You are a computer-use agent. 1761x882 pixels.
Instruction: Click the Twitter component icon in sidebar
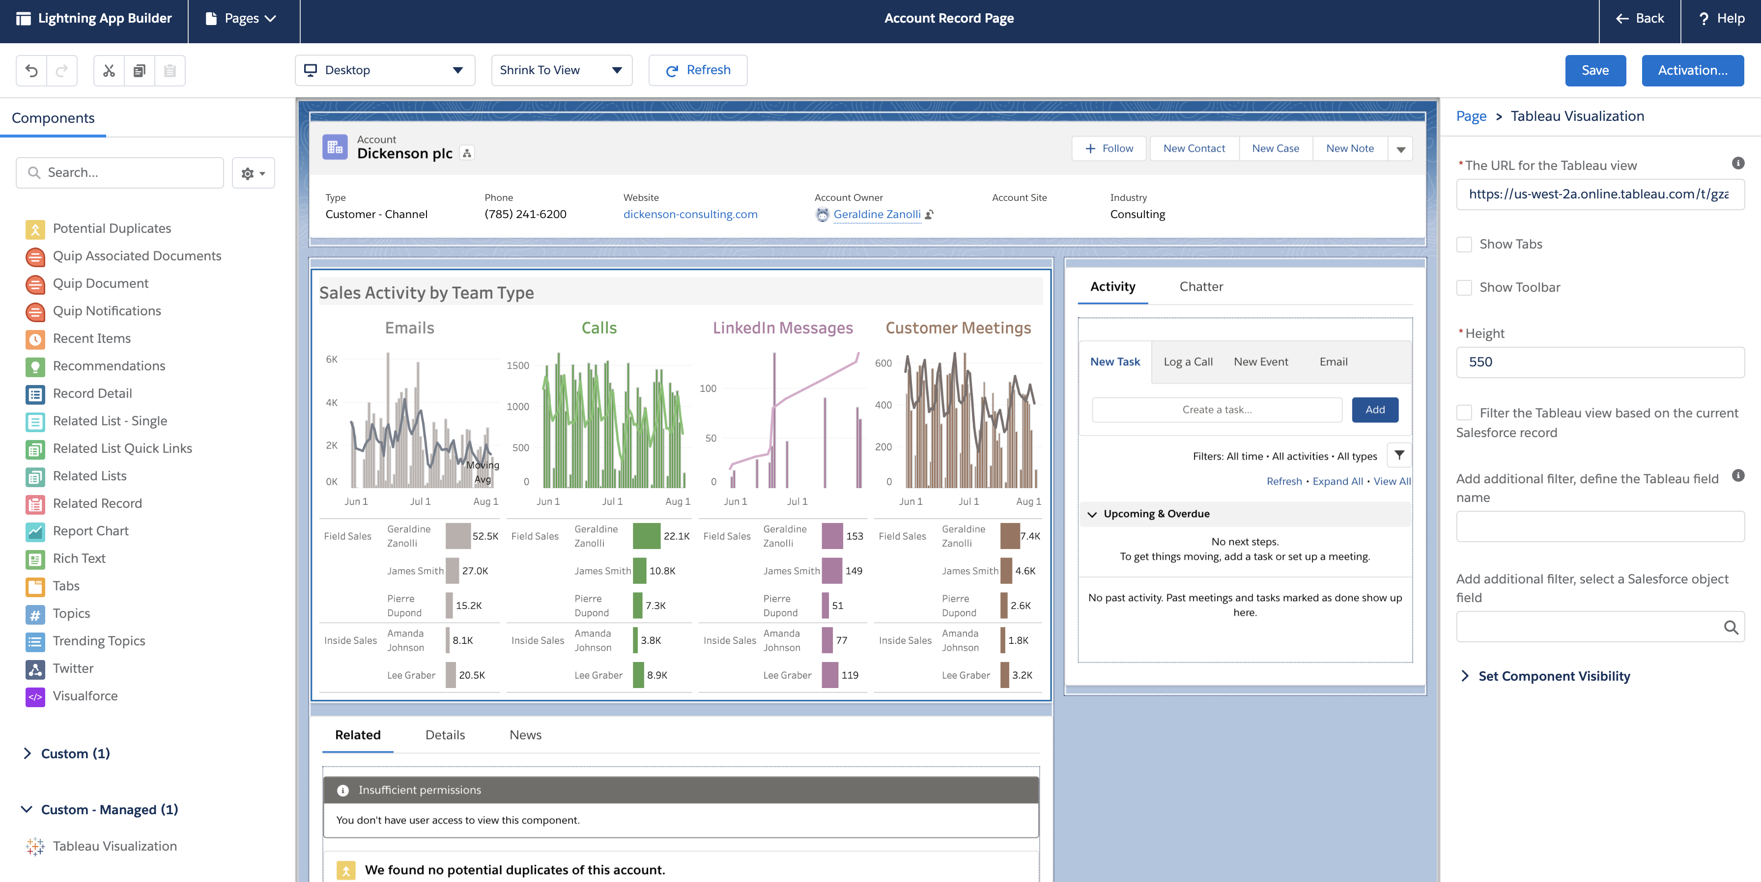tap(35, 668)
